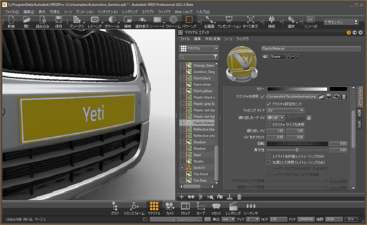Screen dimensions: 367x225
Task: Click the PlasticMaterial name field
Action: (311, 49)
